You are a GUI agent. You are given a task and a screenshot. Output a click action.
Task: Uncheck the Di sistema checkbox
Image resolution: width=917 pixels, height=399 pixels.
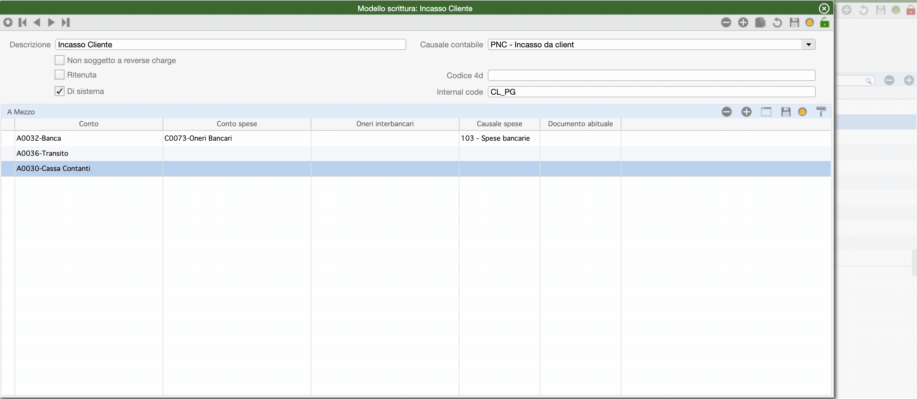tap(60, 91)
